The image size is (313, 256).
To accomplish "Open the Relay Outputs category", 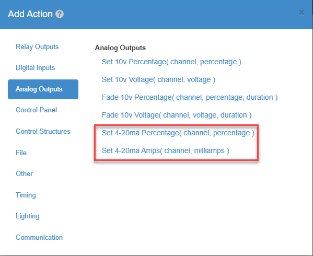I will [37, 46].
